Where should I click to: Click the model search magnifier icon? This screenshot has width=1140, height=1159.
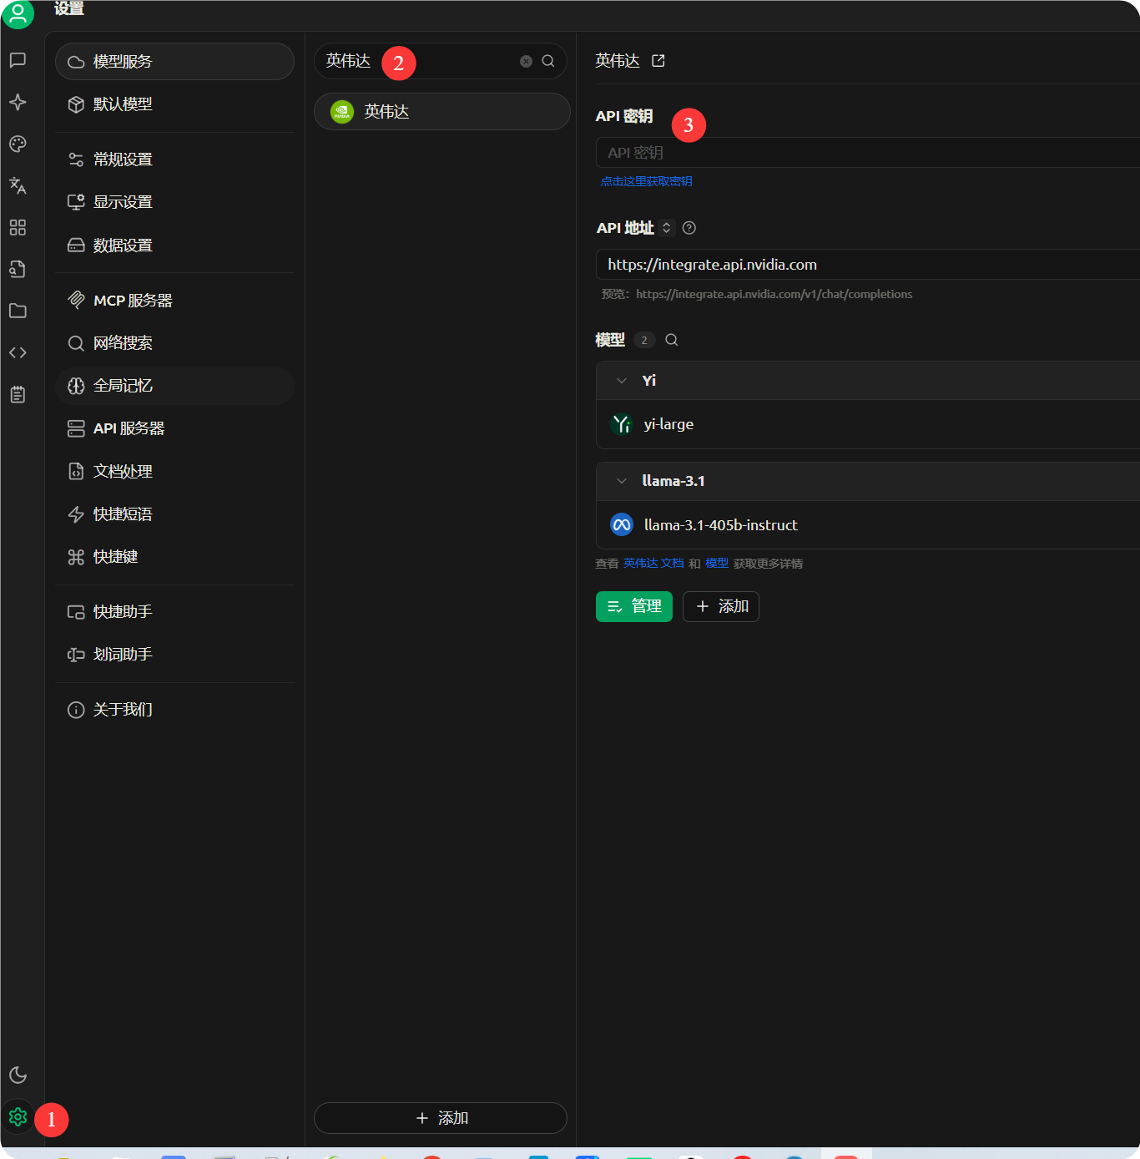click(x=672, y=340)
